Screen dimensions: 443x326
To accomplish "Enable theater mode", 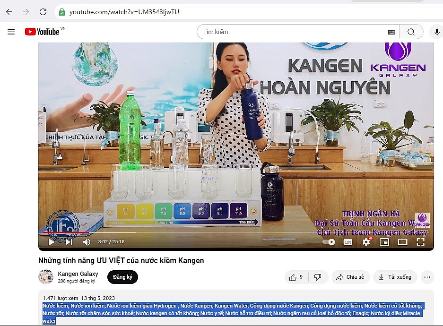I will (403, 242).
